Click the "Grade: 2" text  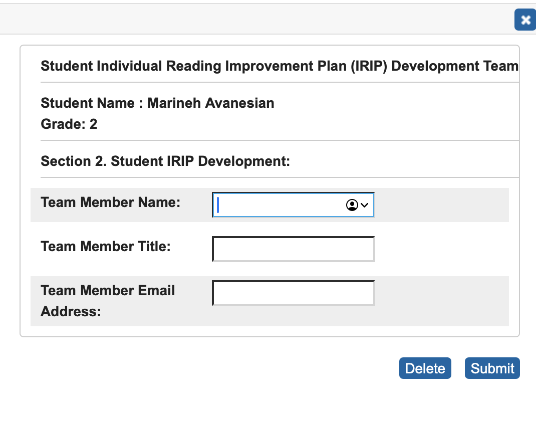(69, 124)
